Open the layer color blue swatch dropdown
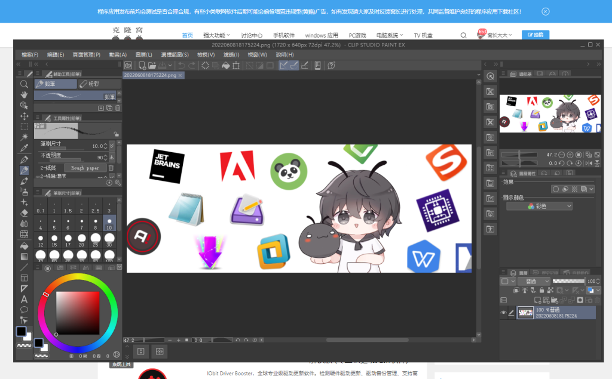 (593, 290)
